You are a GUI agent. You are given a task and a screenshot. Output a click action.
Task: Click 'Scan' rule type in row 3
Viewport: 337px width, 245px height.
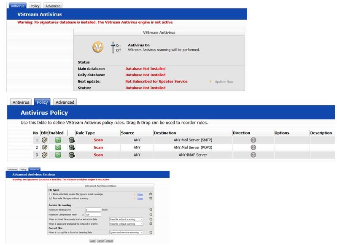[x=98, y=155]
